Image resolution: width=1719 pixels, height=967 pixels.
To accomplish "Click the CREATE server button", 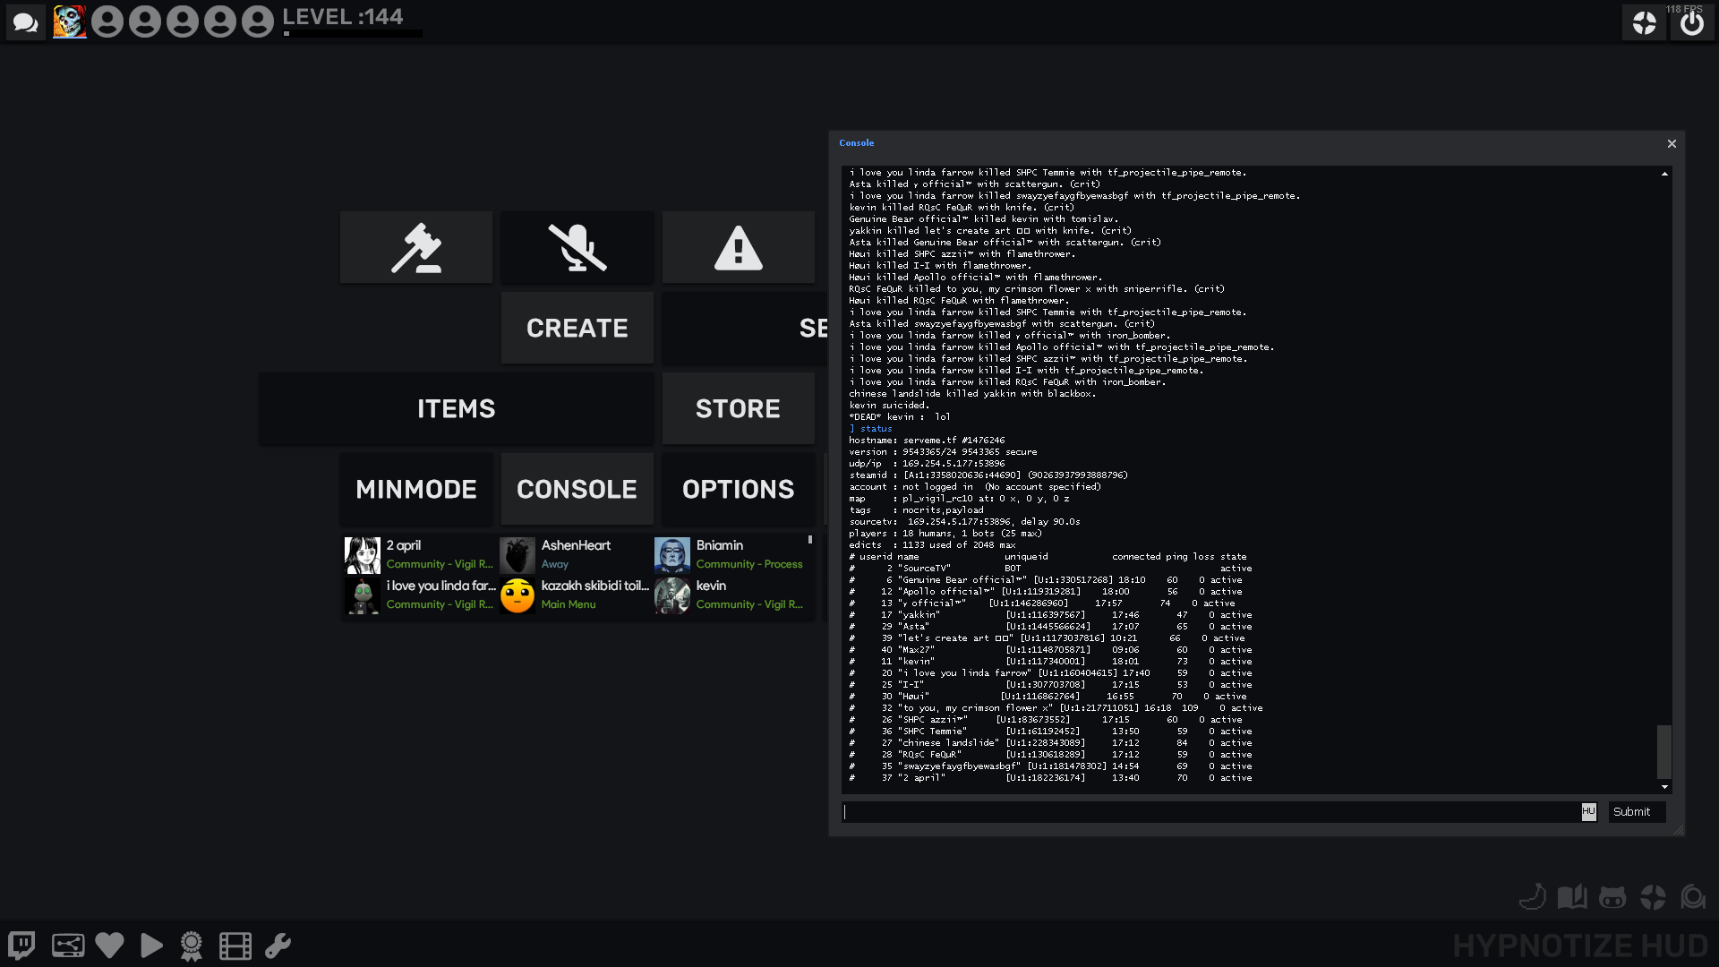I will click(x=577, y=328).
